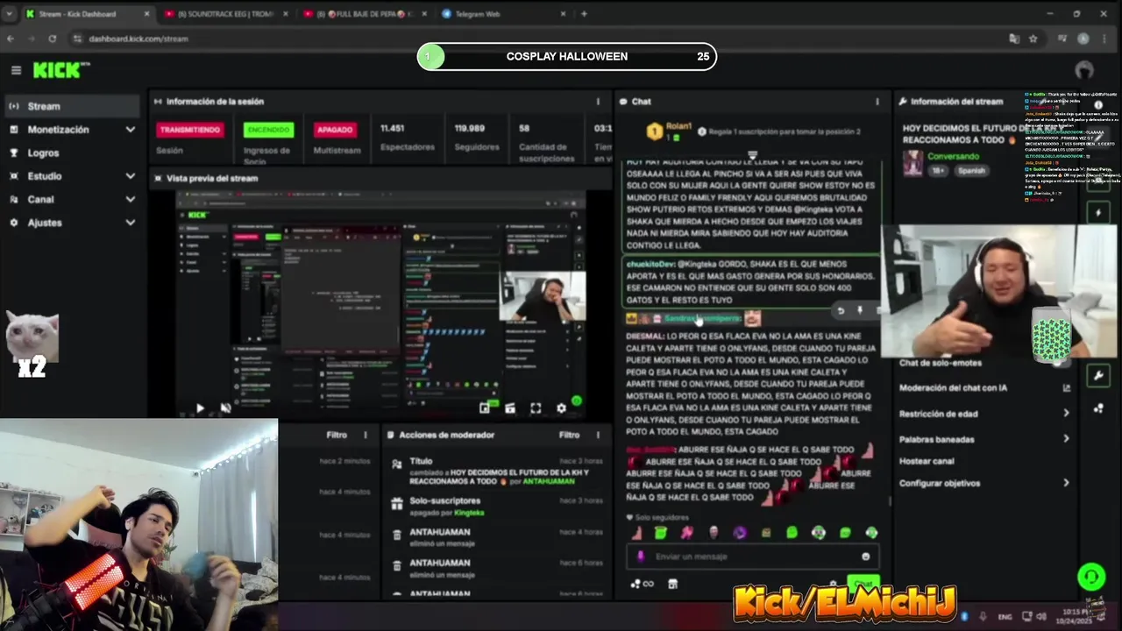Click the 18+ stream tag
Image resolution: width=1122 pixels, height=631 pixels.
coord(937,171)
